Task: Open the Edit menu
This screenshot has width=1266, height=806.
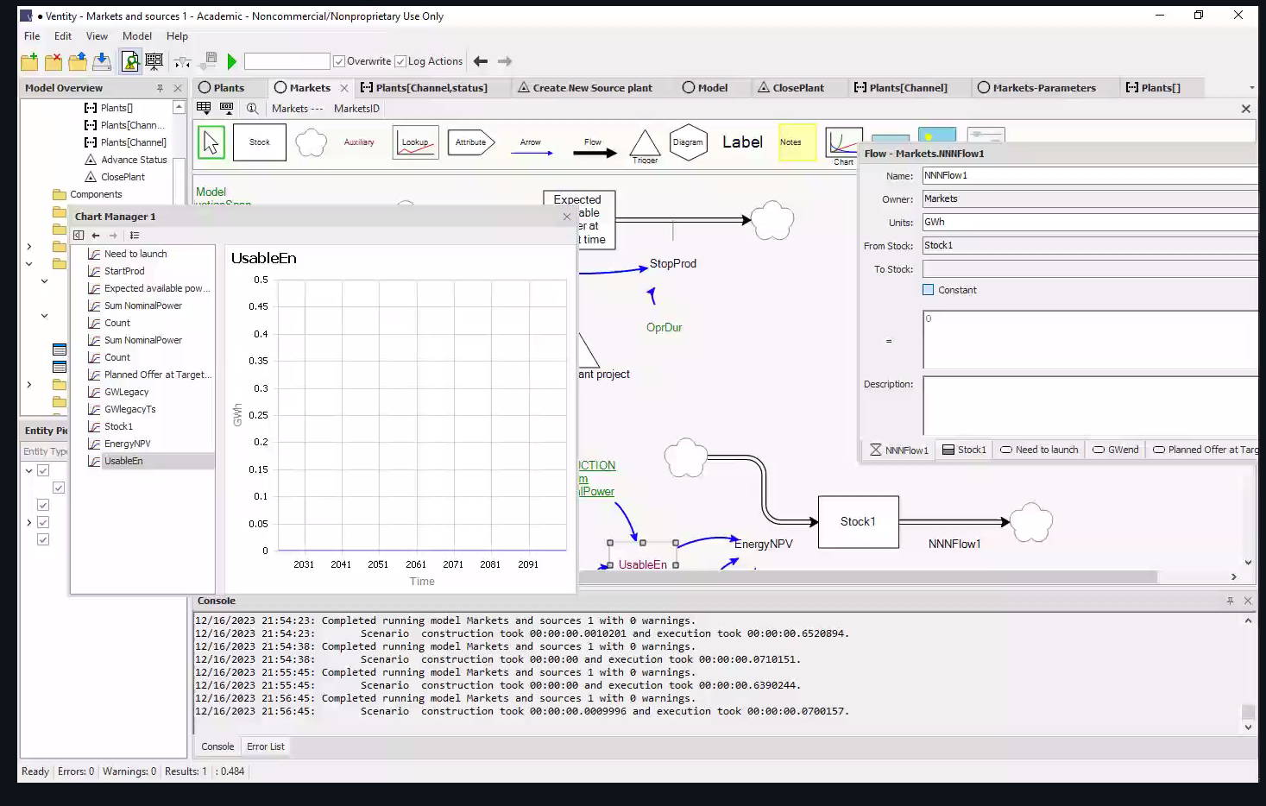Action: [63, 36]
